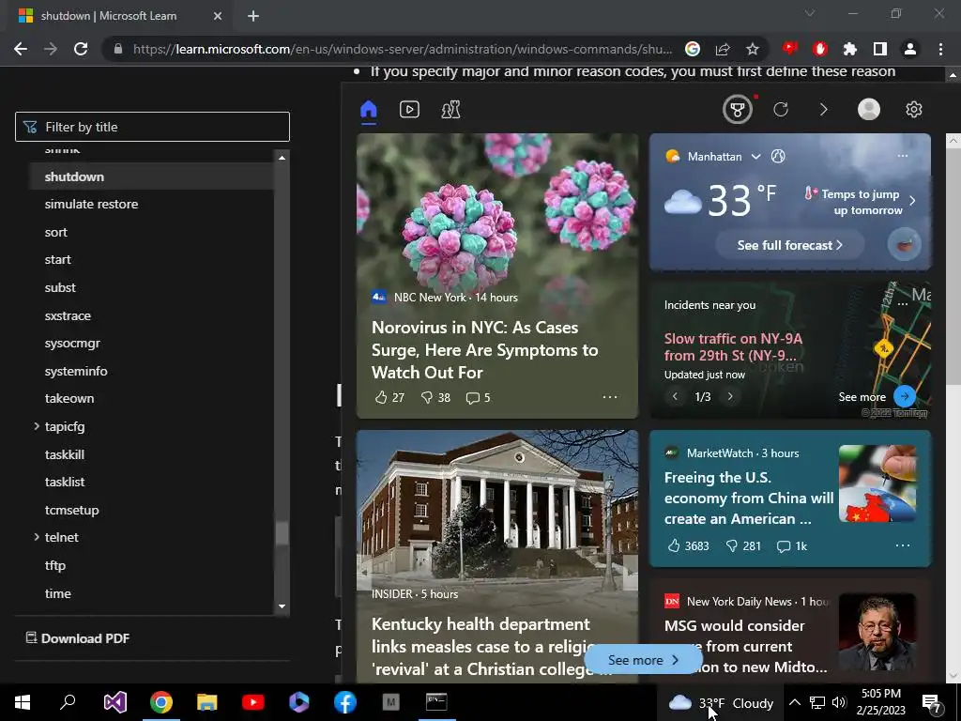The image size is (961, 721).
Task: Bookmark this page star icon
Action: click(x=753, y=49)
